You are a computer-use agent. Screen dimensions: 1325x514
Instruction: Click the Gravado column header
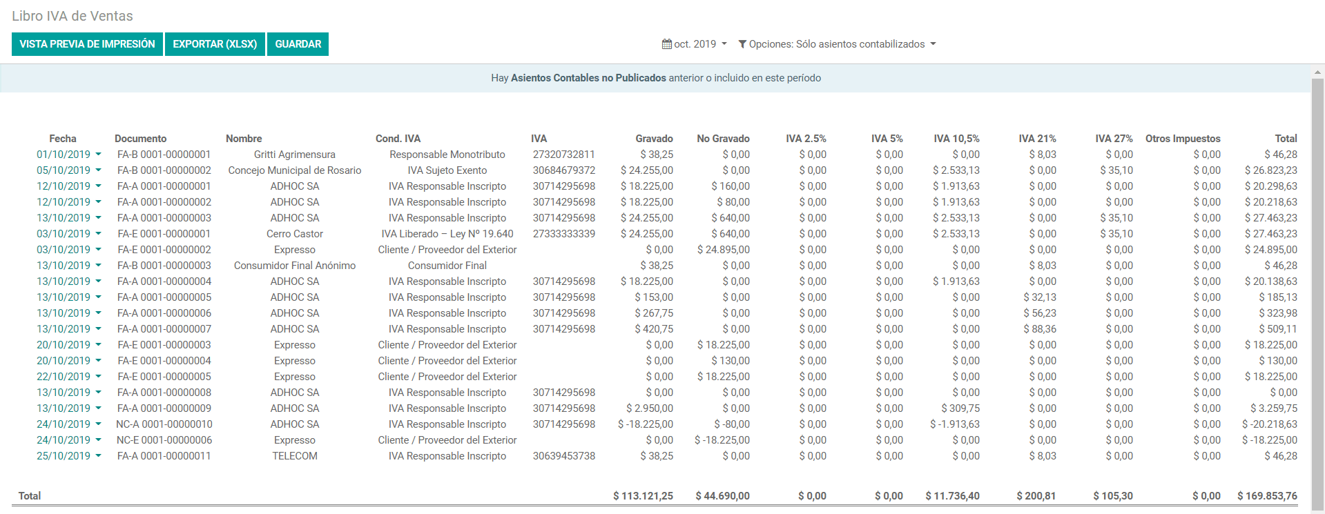pos(654,139)
